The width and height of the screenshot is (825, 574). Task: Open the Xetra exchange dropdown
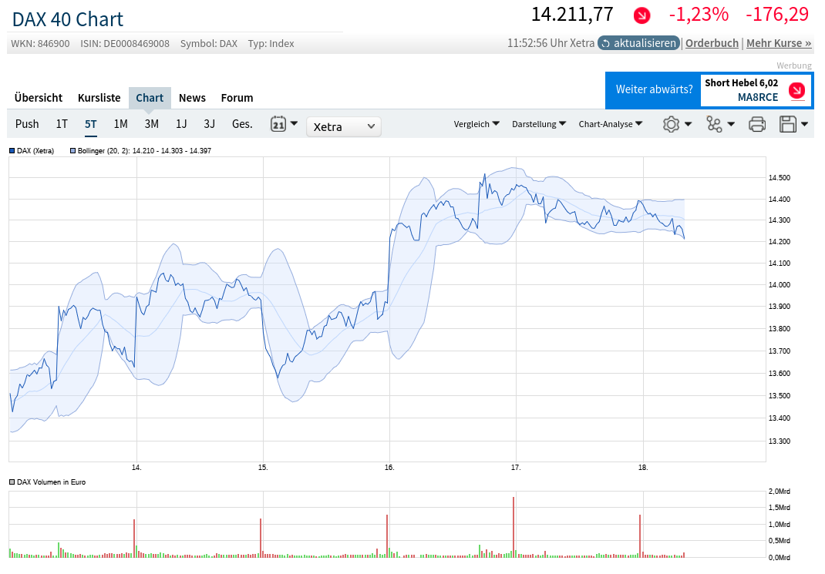tap(344, 126)
